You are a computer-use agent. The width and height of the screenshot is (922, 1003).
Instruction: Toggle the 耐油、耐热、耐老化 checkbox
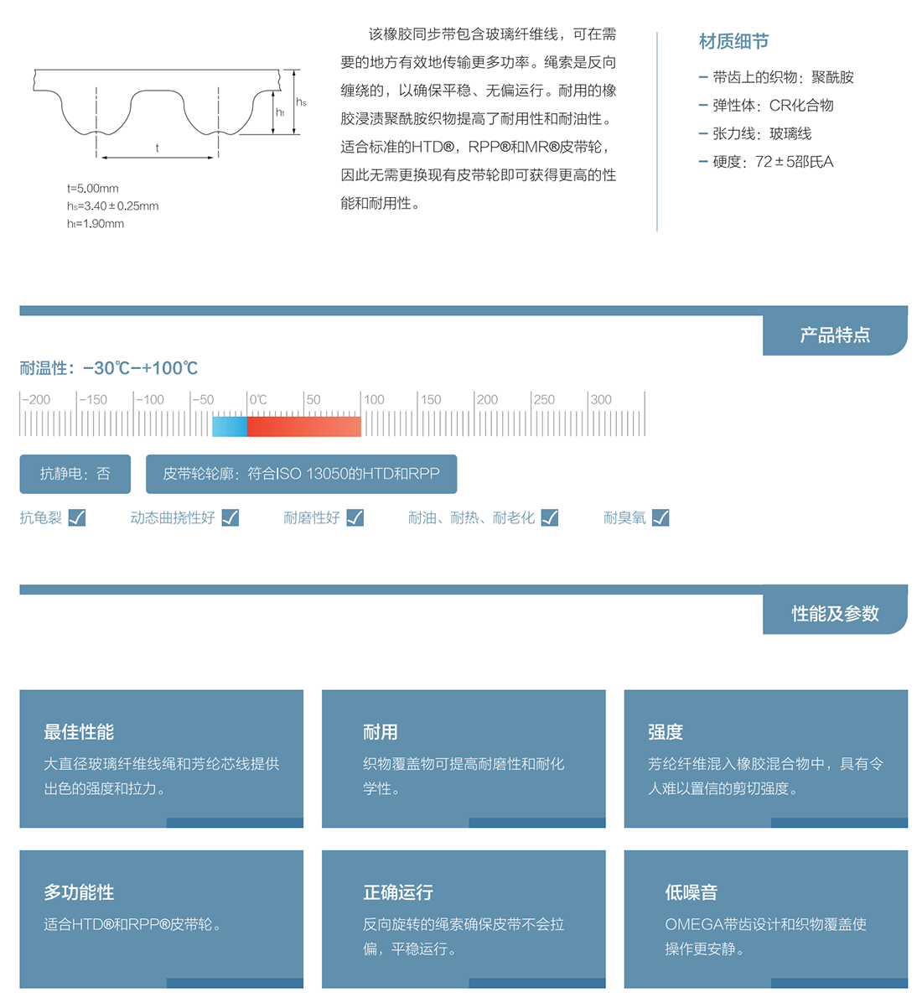(550, 517)
